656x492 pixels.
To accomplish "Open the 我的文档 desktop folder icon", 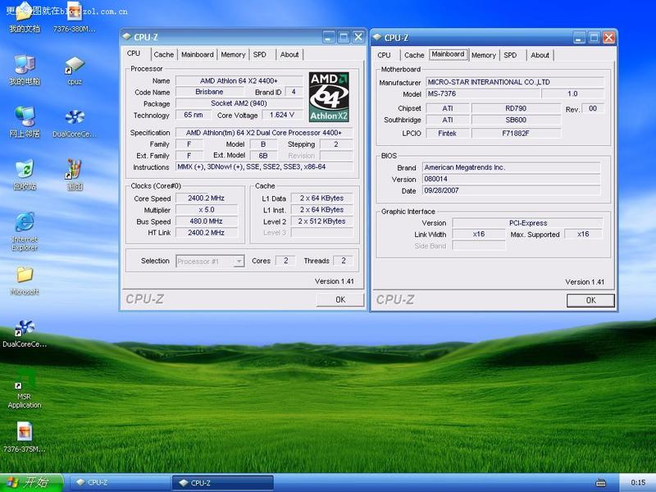I will (x=25, y=12).
